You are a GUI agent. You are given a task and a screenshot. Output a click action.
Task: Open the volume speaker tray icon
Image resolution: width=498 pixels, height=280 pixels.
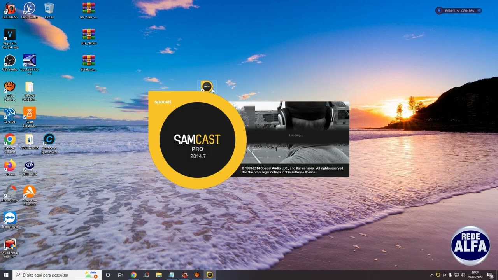[463, 275]
